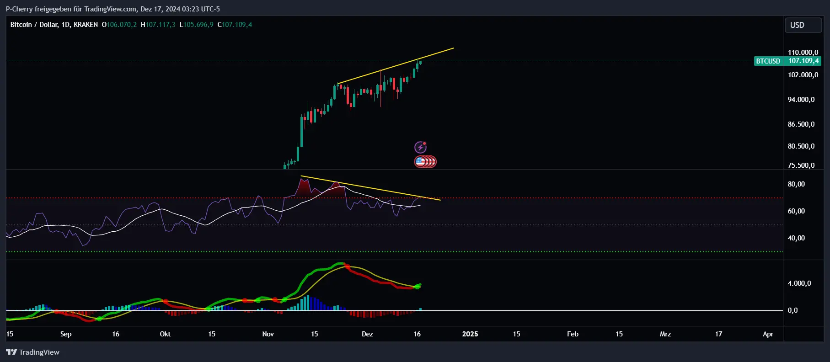Click the yellow descending trendline on RSI
This screenshot has width=830, height=362.
click(370, 188)
